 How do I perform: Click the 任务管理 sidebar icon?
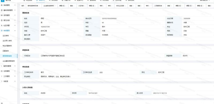2,71
